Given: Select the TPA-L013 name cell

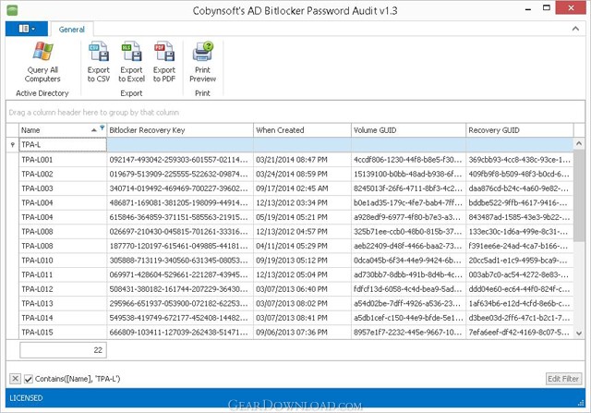Looking at the screenshot, I should [x=63, y=303].
